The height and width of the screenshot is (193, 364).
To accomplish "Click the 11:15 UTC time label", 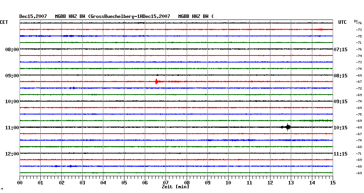I will [341, 154].
